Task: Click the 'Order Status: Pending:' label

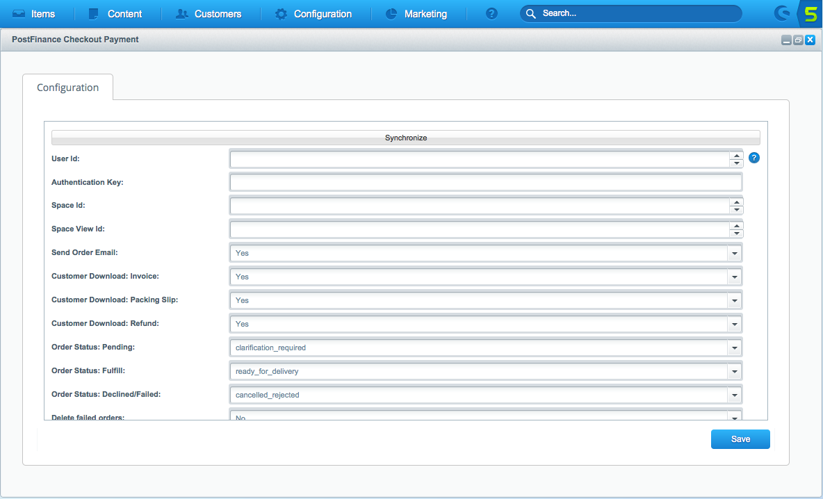Action: 93,347
